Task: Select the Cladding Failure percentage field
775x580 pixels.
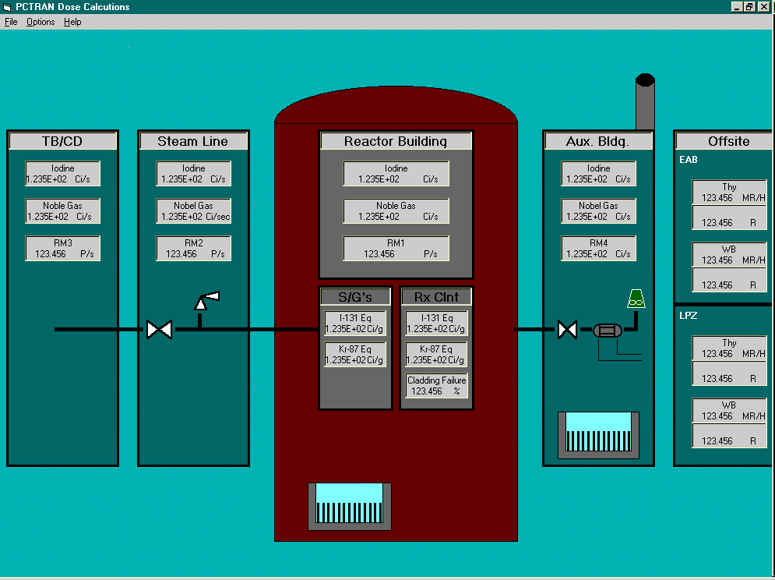Action: pos(436,386)
